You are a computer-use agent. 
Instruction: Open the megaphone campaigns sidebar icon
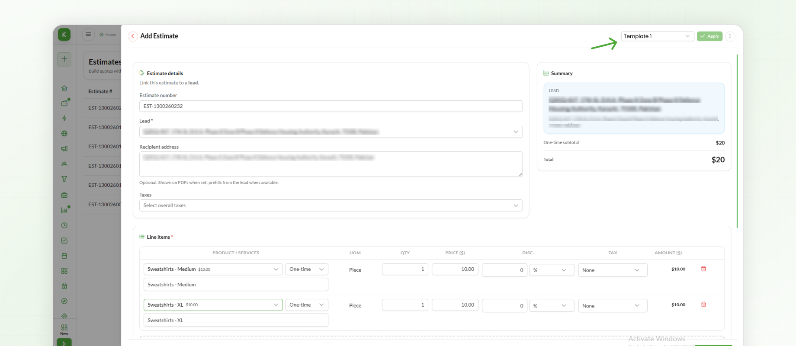point(64,149)
